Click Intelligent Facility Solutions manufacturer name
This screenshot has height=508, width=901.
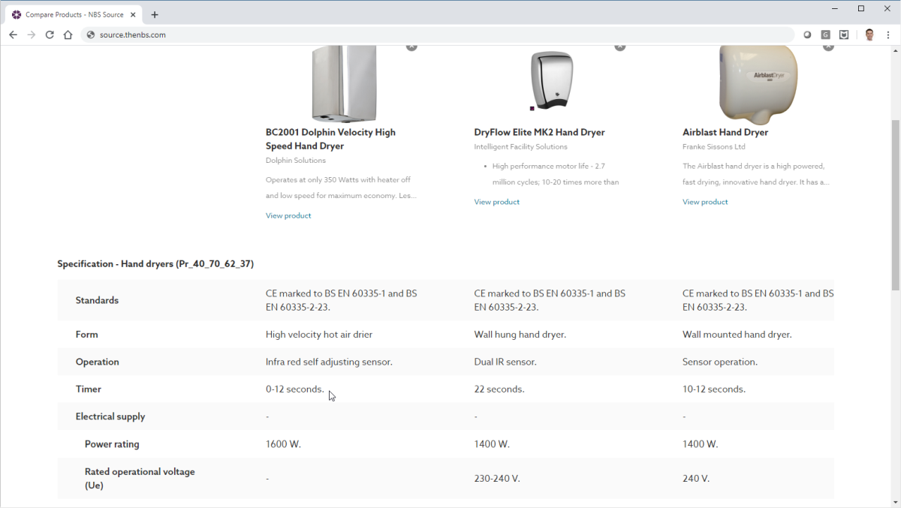tap(521, 147)
